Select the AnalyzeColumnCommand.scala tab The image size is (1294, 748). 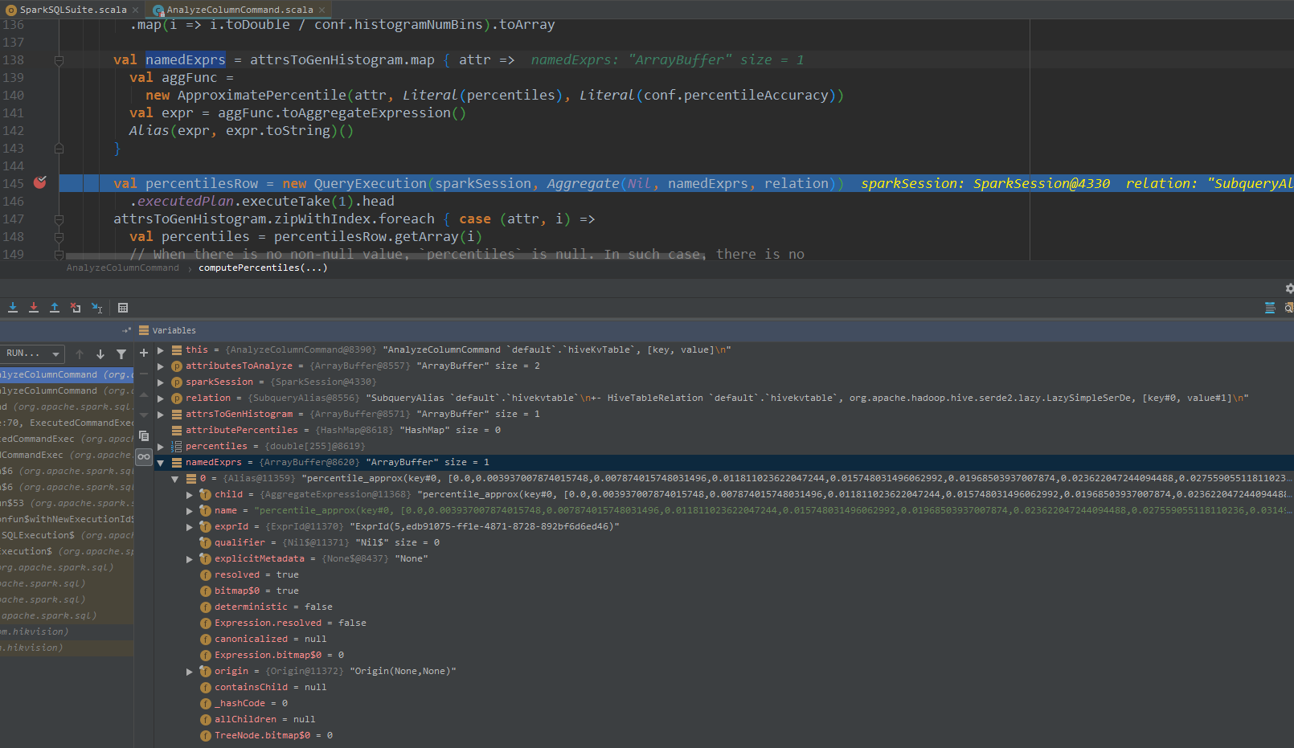pyautogui.click(x=239, y=10)
